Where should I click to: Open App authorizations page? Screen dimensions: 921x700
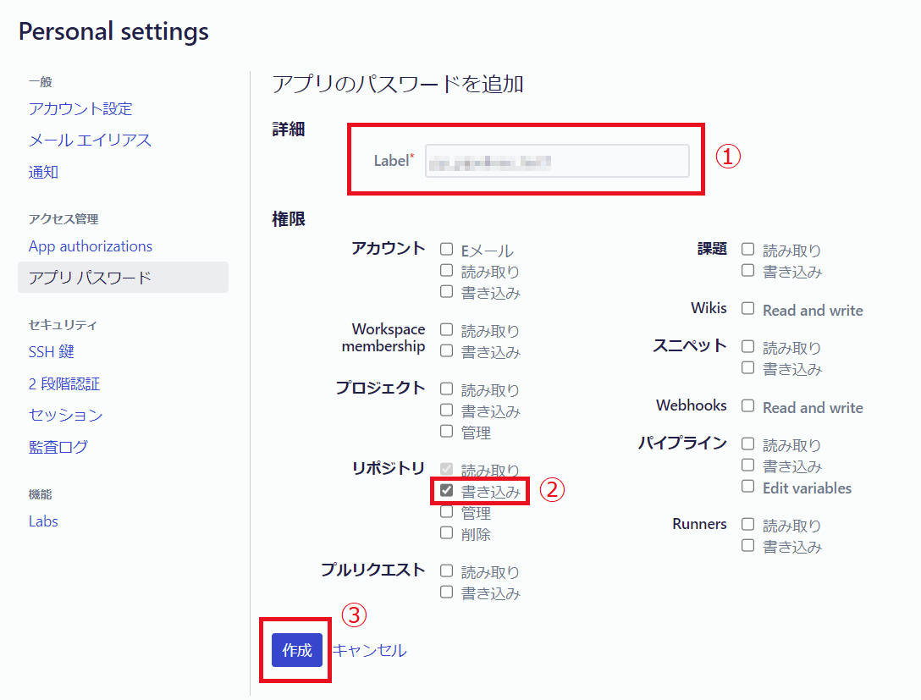(x=91, y=246)
